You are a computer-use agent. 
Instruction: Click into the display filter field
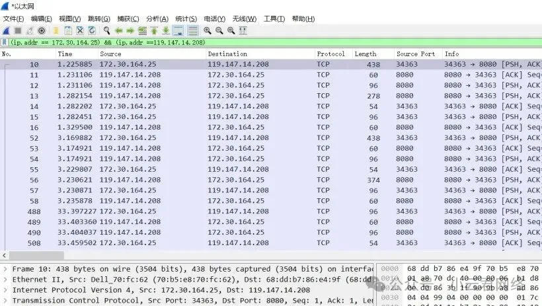click(264, 42)
